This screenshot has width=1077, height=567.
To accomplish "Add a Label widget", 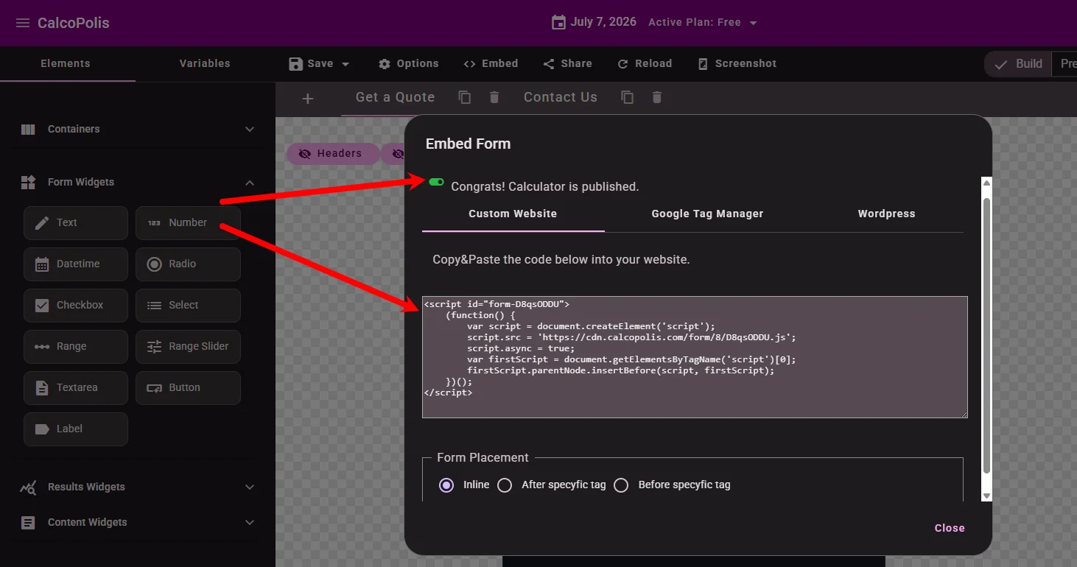I will pyautogui.click(x=76, y=429).
